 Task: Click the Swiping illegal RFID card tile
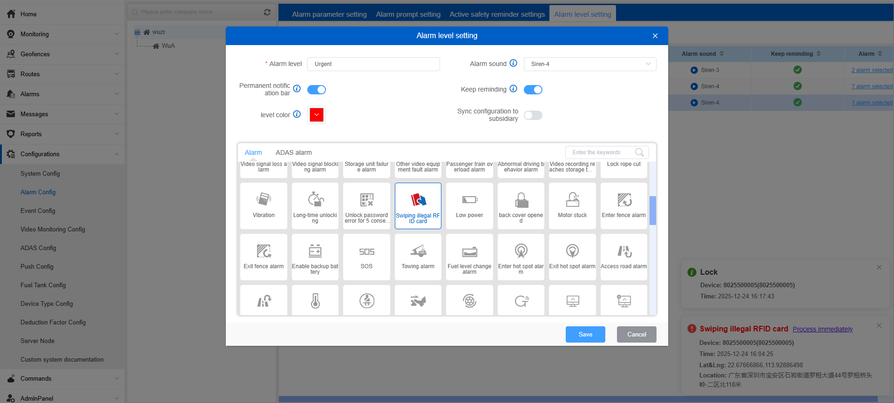point(418,205)
